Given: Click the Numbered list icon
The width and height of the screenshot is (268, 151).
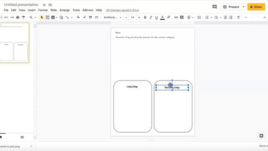Looking at the screenshot, I should [x=207, y=18].
